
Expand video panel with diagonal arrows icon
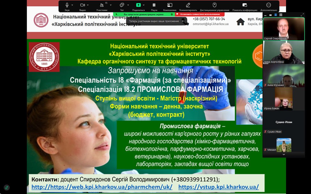(302, 15)
